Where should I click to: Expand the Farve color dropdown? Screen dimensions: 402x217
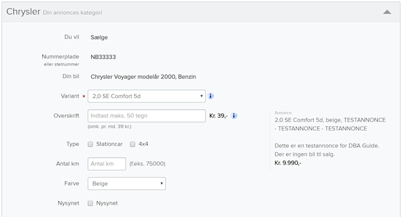click(x=127, y=184)
